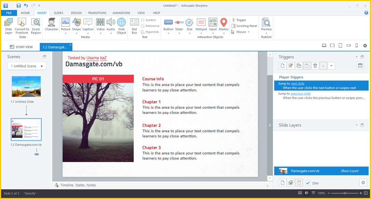Select the Damasgate.com/vb base layer
This screenshot has width=371, height=199.
coord(321,171)
